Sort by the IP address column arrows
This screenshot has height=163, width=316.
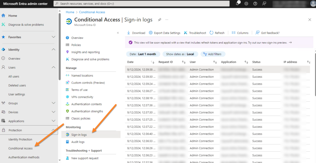pos(309,62)
